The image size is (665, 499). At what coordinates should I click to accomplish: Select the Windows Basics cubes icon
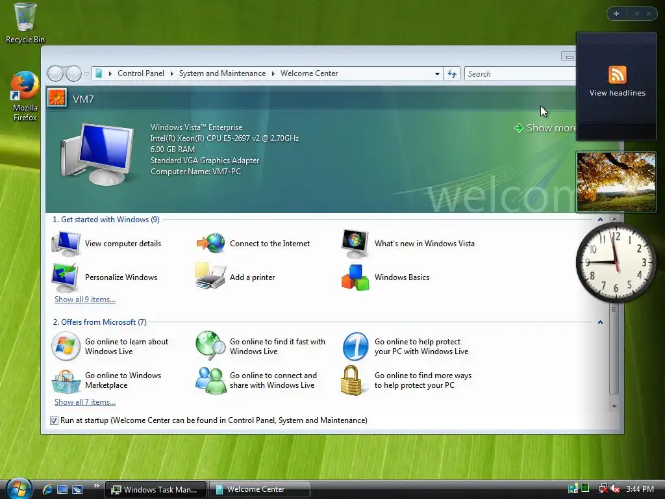tap(355, 277)
